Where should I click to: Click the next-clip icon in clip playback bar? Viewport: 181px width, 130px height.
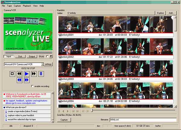87,111
